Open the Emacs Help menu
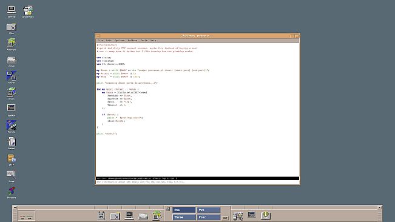This screenshot has height=222, width=395. coord(153,40)
